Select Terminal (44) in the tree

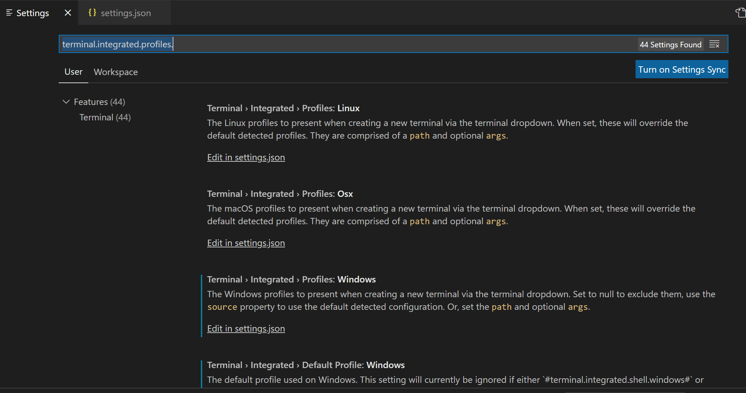click(x=105, y=117)
